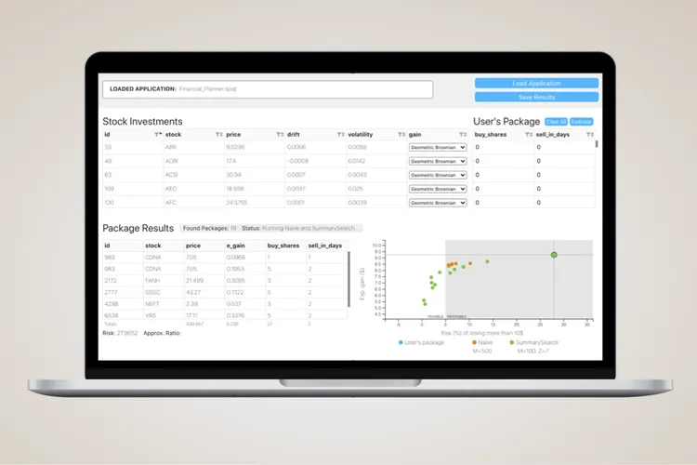Open gain model dropdown for ACSI row
The width and height of the screenshot is (697, 465).
437,175
